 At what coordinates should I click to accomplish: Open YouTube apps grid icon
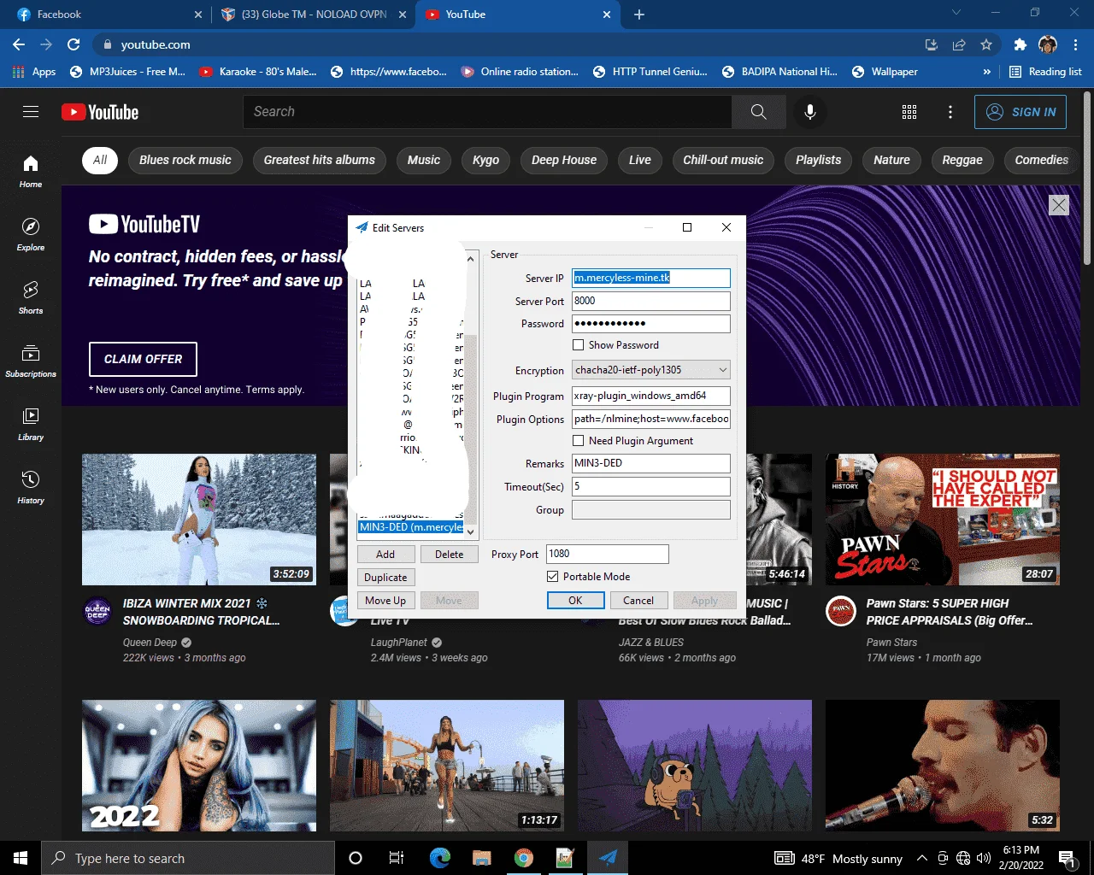pos(909,112)
